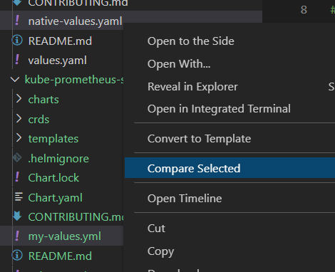Viewport: 335px width, 272px height.
Task: Open the Chart.yaml file
Action: (55, 198)
